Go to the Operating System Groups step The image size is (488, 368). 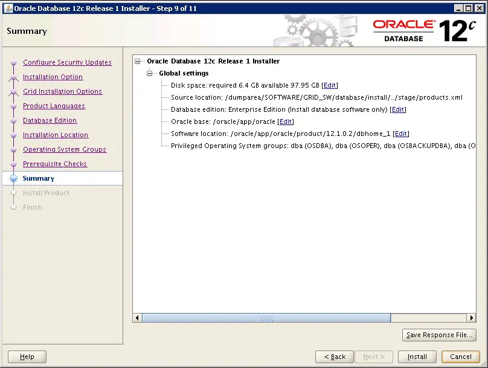click(65, 149)
